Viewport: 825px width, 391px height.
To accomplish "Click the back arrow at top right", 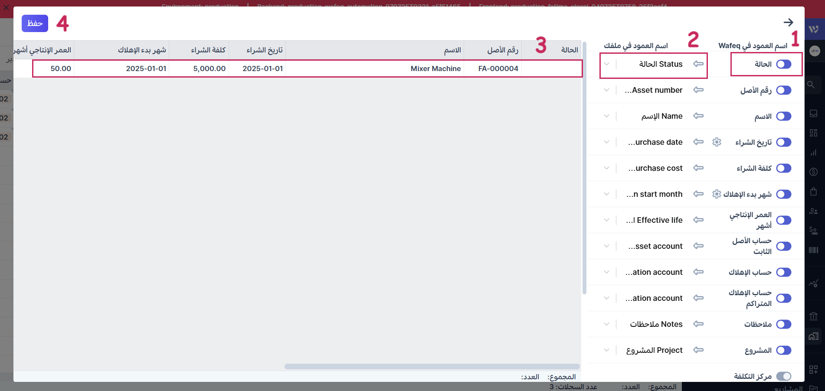I will 788,22.
